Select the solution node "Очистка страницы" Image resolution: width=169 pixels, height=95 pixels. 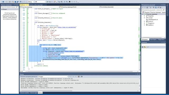tap(154, 12)
